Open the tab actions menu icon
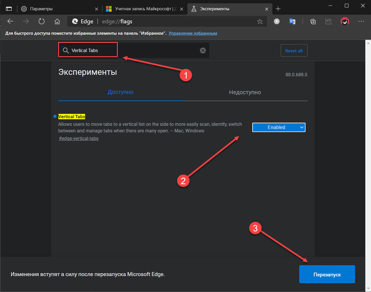 (x=9, y=9)
